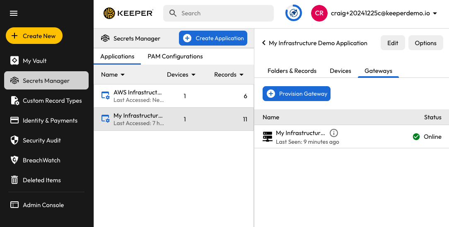Image resolution: width=449 pixels, height=227 pixels.
Task: Click the Provision Gateway button
Action: point(297,94)
